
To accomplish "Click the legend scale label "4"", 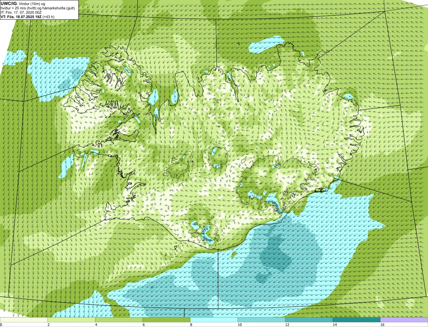I will click(96, 325).
